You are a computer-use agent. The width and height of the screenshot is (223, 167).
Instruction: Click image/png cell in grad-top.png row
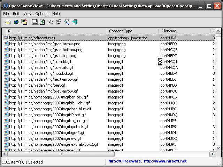[x=117, y=56]
